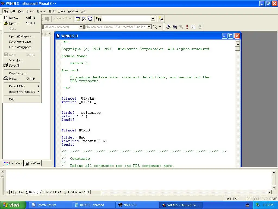Open the Undo history dropdown arrow
Viewport: 278px width, 209px height.
tap(60, 19)
